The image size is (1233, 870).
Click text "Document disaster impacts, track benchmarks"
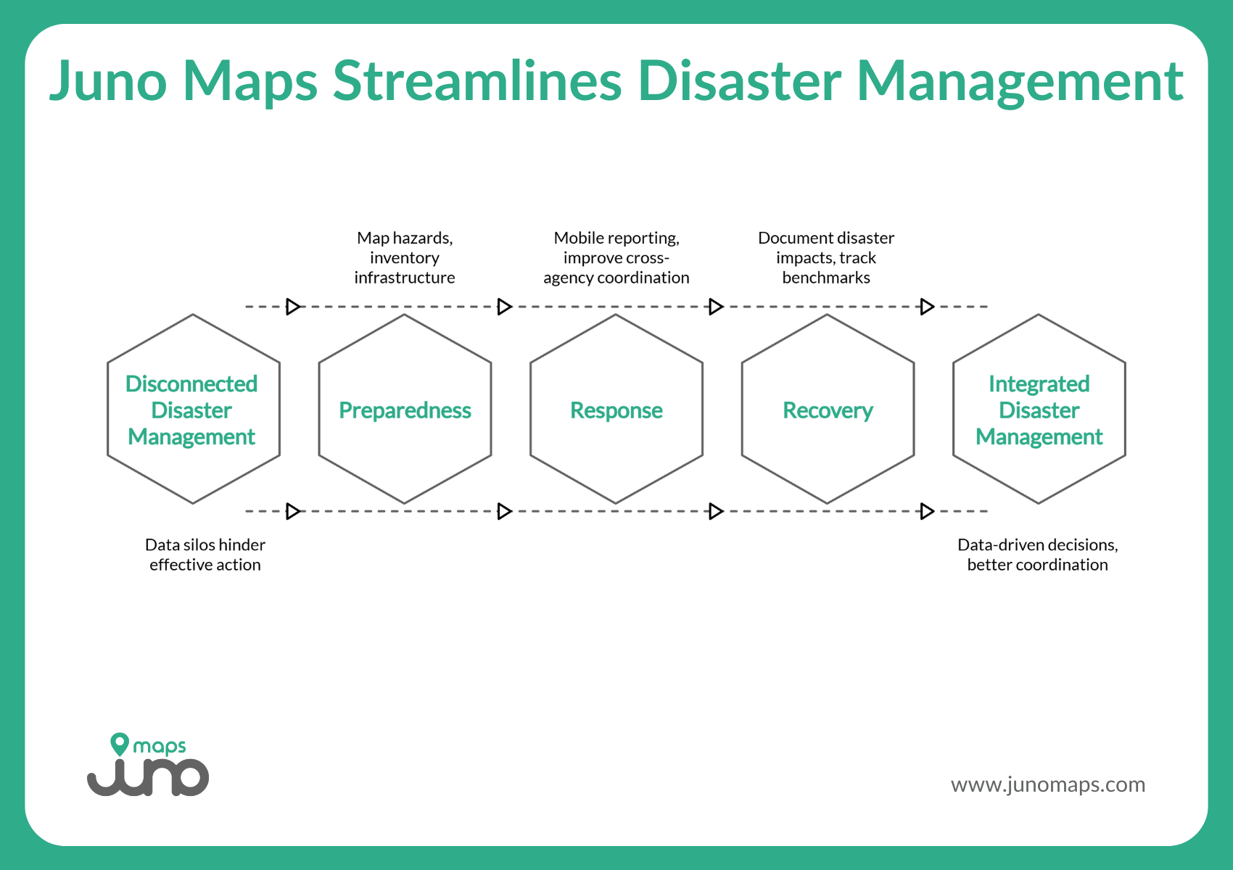(826, 257)
